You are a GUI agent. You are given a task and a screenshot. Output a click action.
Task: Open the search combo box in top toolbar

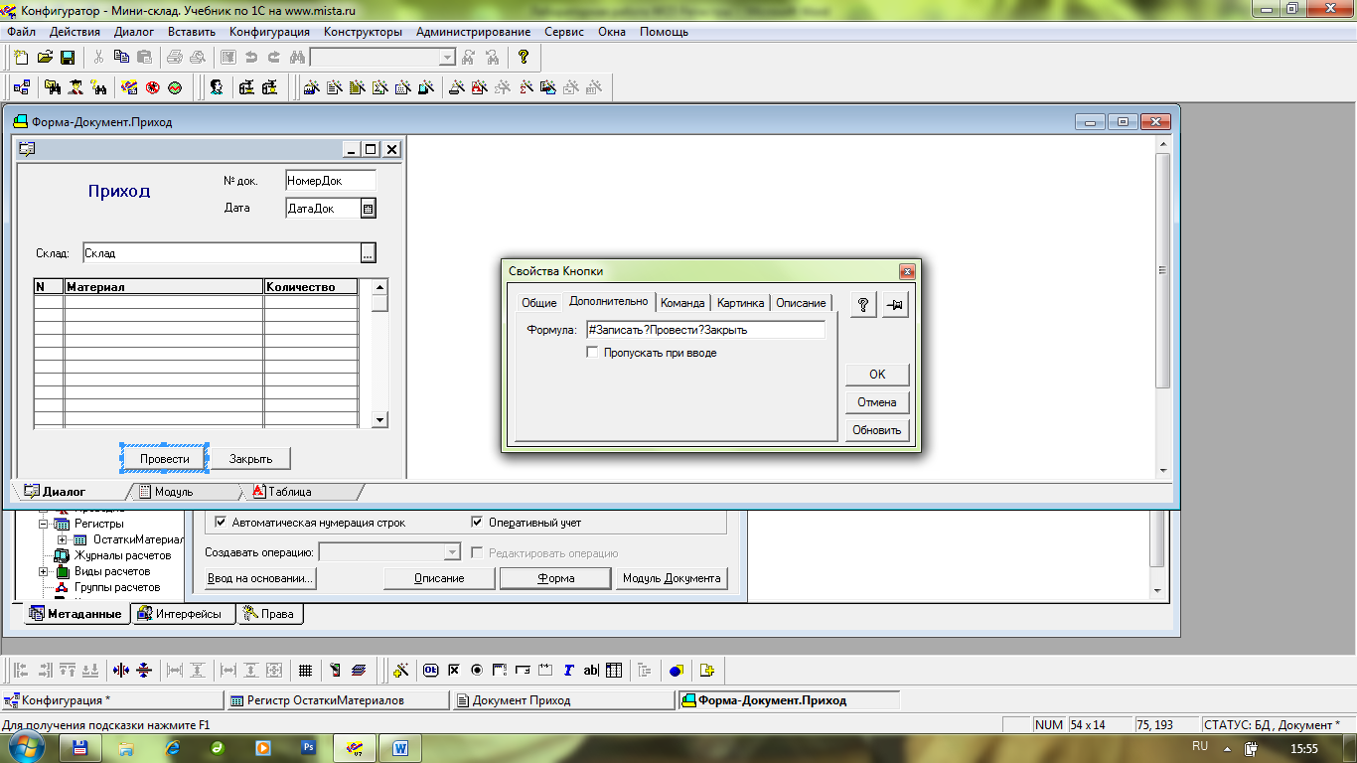click(x=447, y=58)
